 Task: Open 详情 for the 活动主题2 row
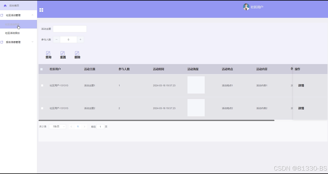click(301, 109)
